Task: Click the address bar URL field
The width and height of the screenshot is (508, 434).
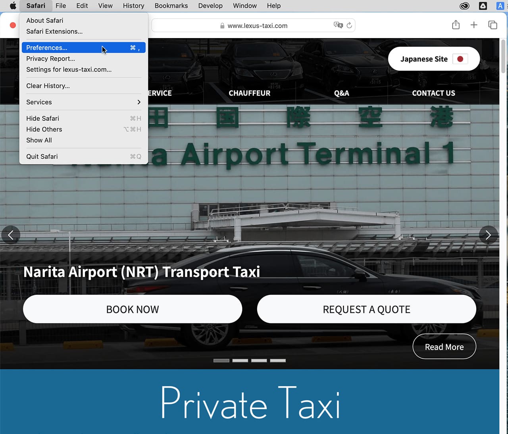Action: pos(253,25)
